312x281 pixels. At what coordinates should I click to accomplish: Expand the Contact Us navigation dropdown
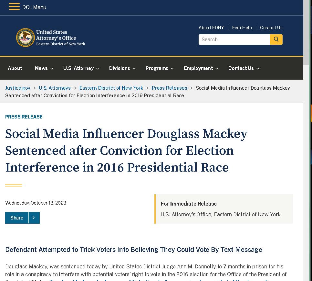[244, 68]
